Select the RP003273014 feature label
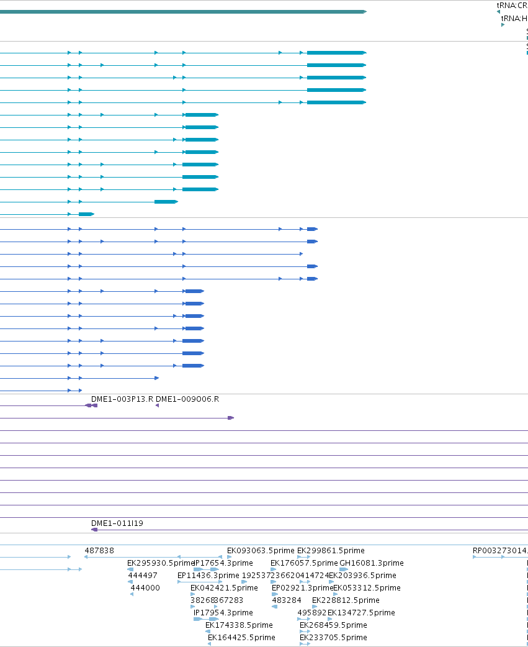528x647 pixels. [500, 550]
